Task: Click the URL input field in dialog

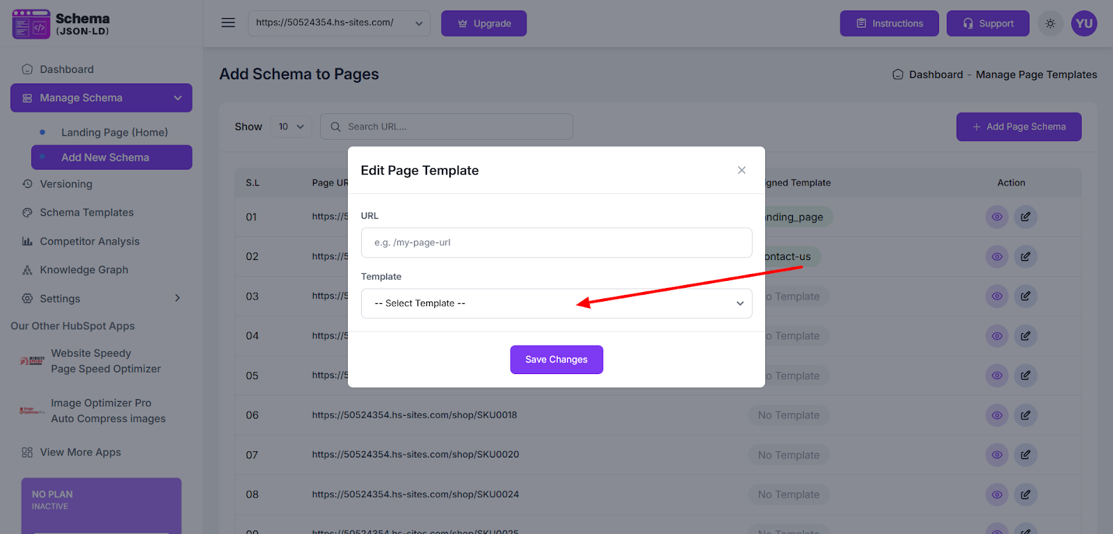Action: [x=556, y=243]
